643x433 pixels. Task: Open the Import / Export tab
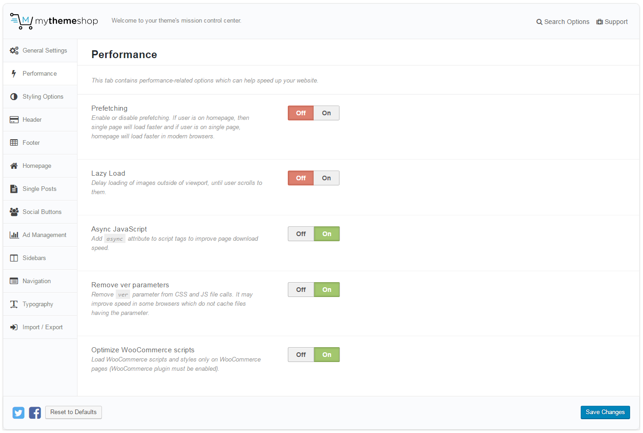coord(42,327)
